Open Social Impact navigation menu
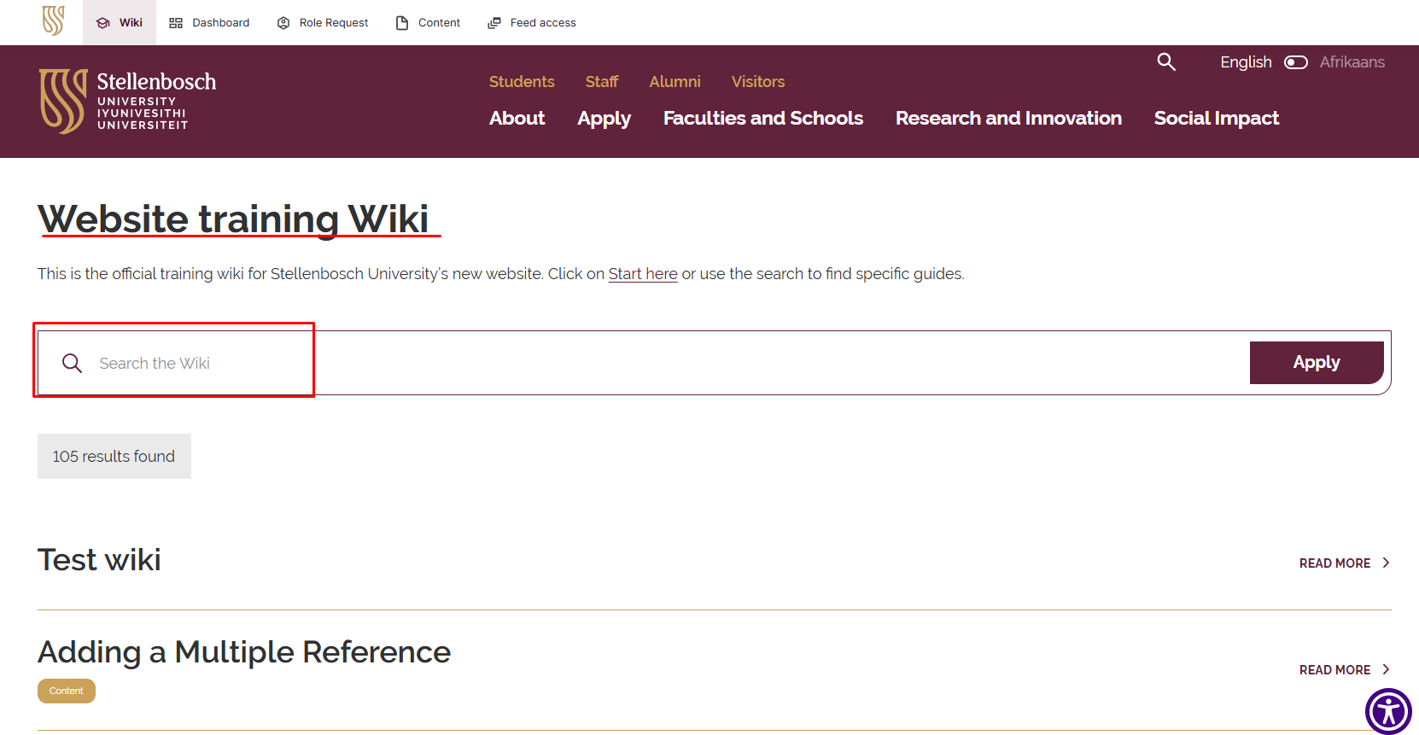Viewport: 1419px width, 735px height. coord(1217,119)
